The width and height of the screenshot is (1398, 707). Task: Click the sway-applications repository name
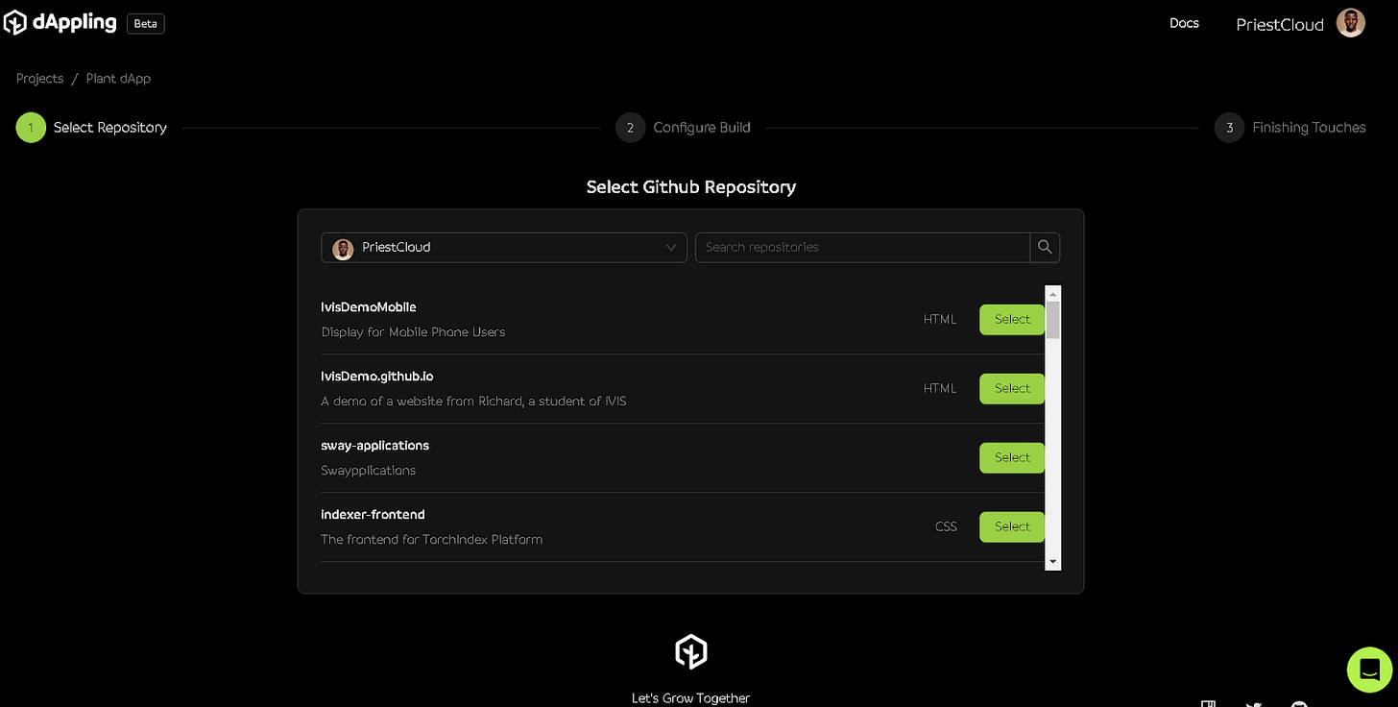pos(374,446)
